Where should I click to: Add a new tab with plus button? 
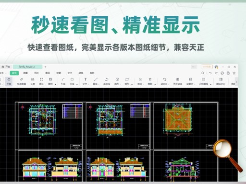[x=45, y=67]
